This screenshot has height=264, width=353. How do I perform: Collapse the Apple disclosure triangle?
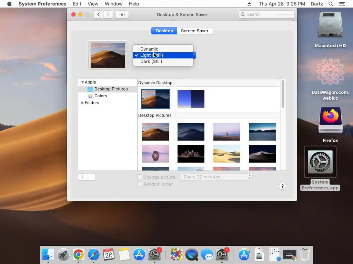(x=82, y=82)
